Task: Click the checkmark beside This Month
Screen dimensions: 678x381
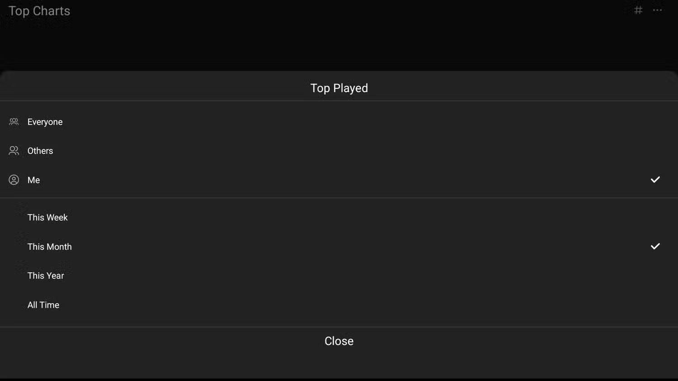Action: 655,246
